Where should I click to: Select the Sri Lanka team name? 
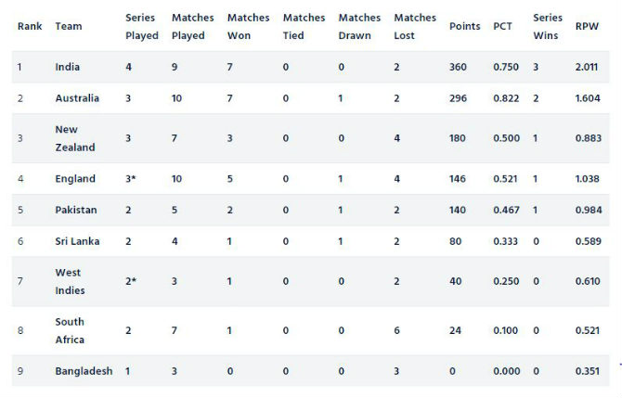point(77,241)
